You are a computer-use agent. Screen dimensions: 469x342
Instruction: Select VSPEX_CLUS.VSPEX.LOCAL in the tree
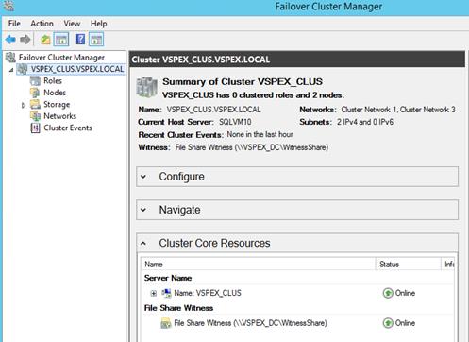(x=77, y=69)
